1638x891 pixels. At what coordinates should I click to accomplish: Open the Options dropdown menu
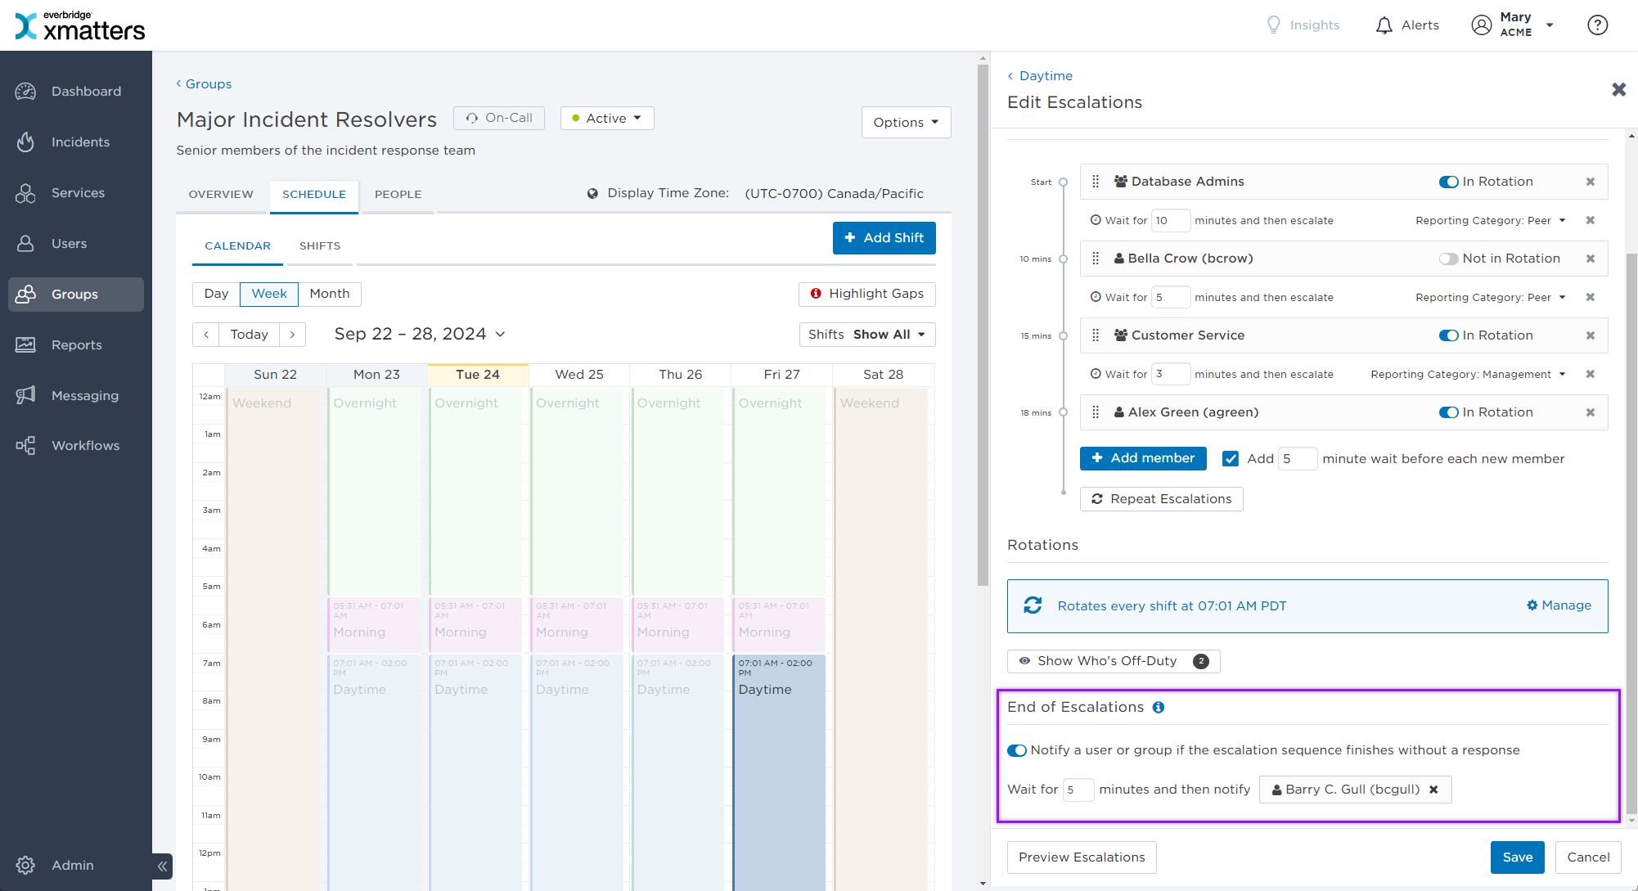906,123
